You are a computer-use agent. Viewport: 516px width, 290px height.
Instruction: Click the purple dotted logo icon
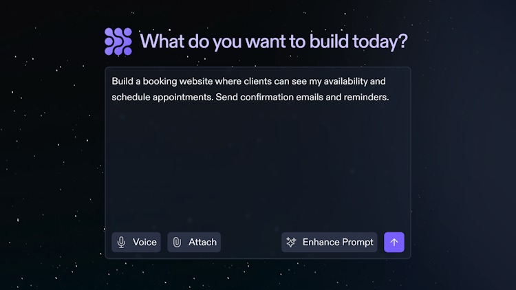click(x=118, y=41)
